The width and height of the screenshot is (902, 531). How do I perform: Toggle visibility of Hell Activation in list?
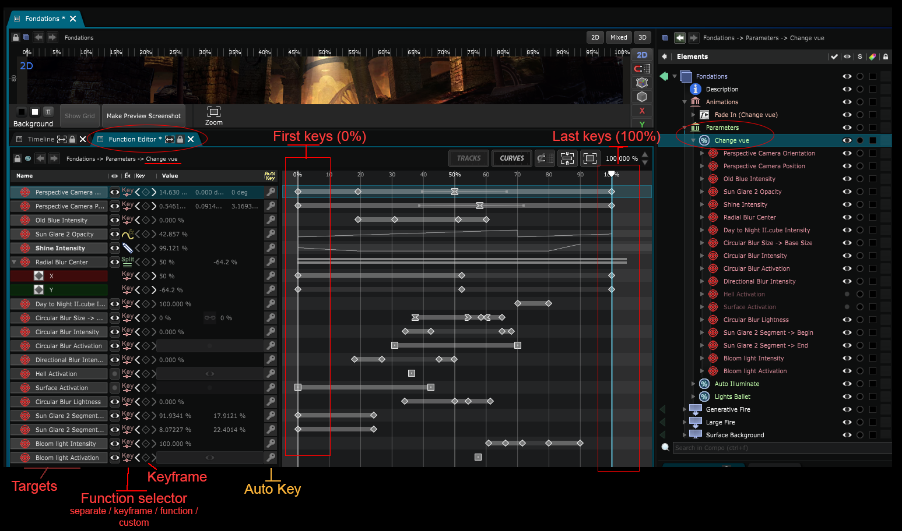pos(115,374)
